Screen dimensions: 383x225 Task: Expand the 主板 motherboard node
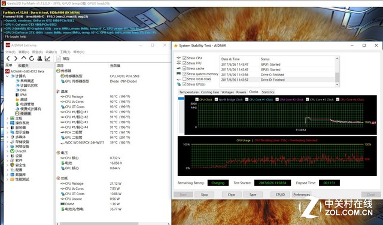(x=7, y=118)
